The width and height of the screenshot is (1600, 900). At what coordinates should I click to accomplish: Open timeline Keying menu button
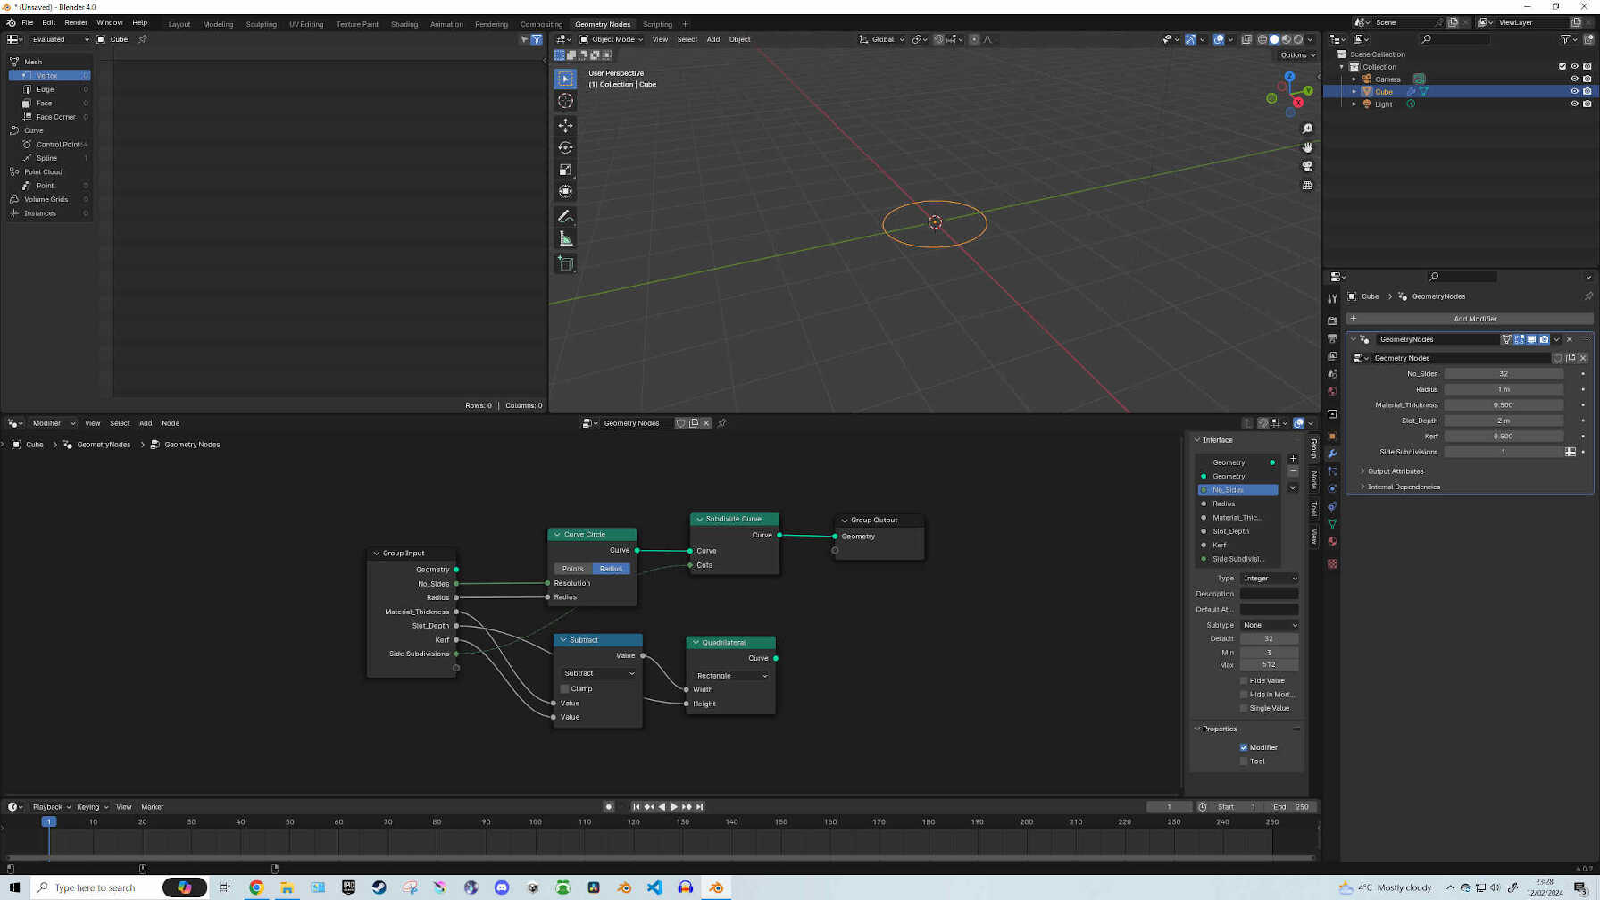pos(92,807)
